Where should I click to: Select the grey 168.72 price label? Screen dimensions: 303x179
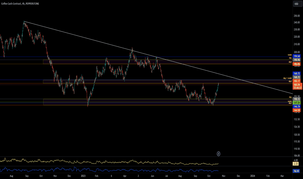coord(296,77)
